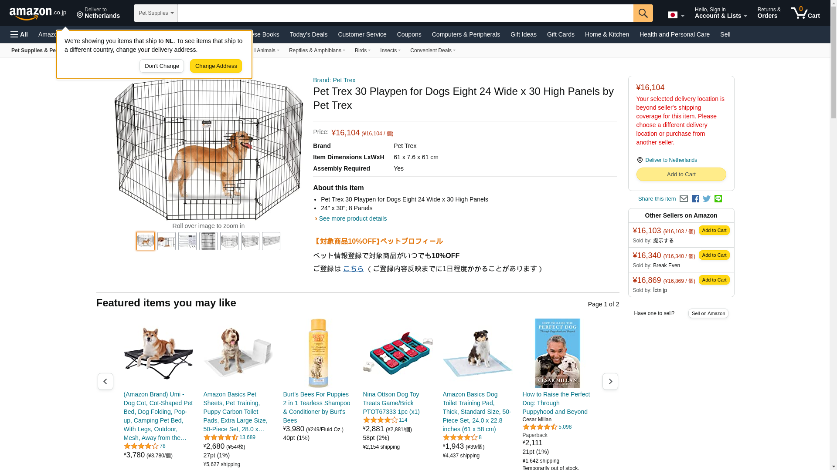
Task: Open the Pet Supplies search category dropdown
Action: click(x=156, y=13)
